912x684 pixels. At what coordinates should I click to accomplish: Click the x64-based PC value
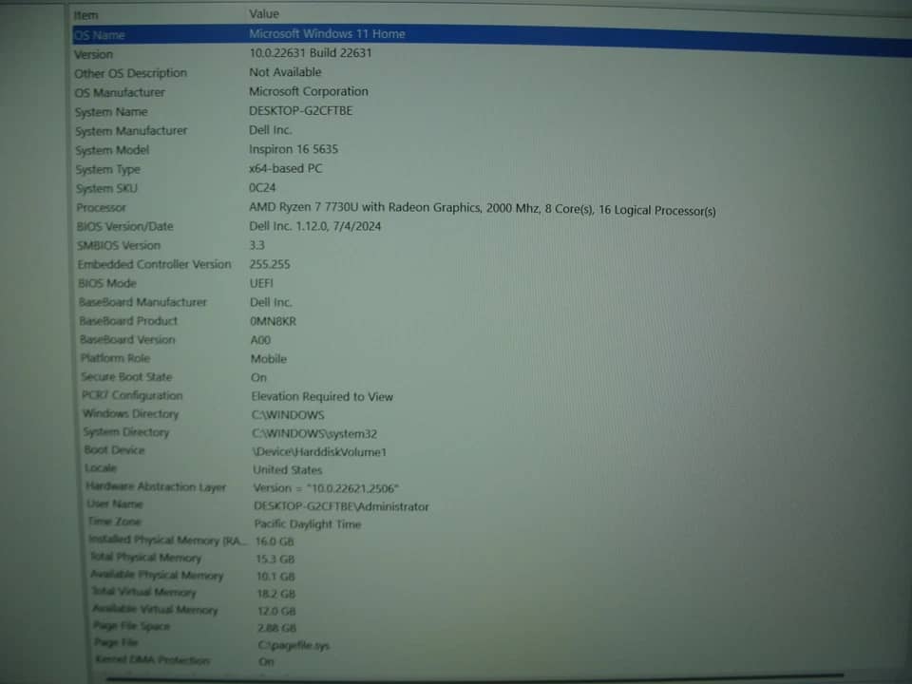click(285, 169)
